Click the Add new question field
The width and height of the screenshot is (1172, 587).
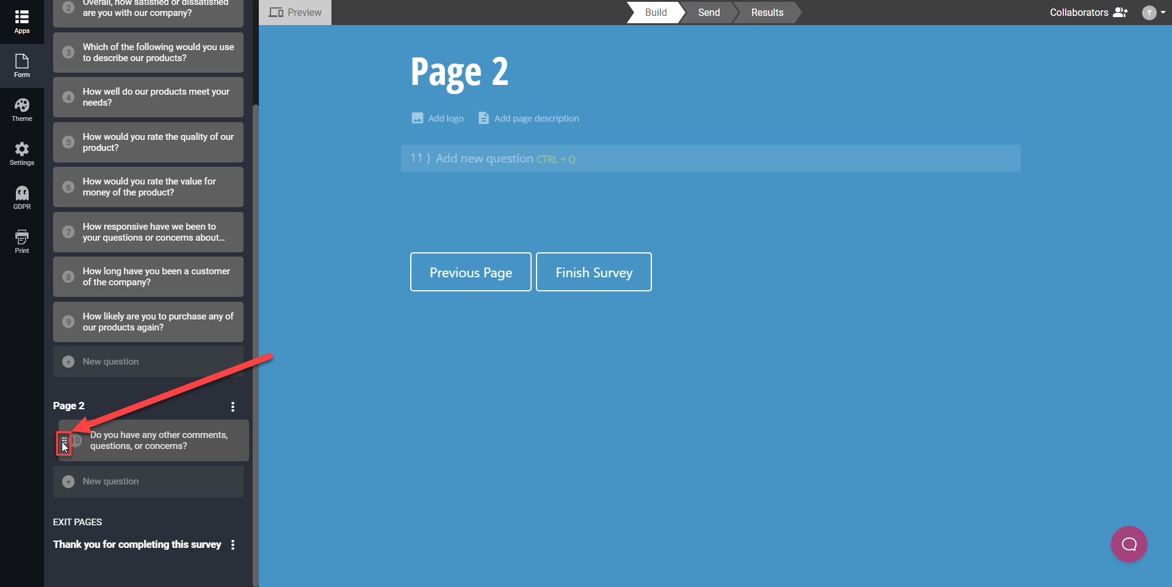[x=711, y=158]
